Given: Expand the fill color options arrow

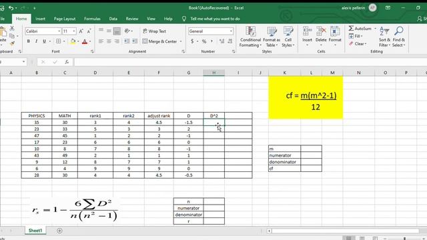Looking at the screenshot, I should (x=78, y=41).
